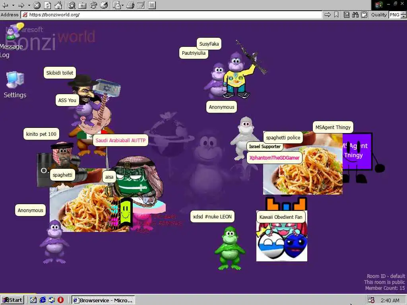The height and width of the screenshot is (305, 407).
Task: Click the aisa name tag
Action: point(109,177)
